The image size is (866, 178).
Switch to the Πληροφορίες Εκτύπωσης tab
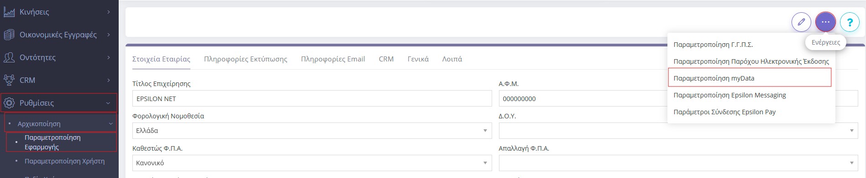pos(246,59)
